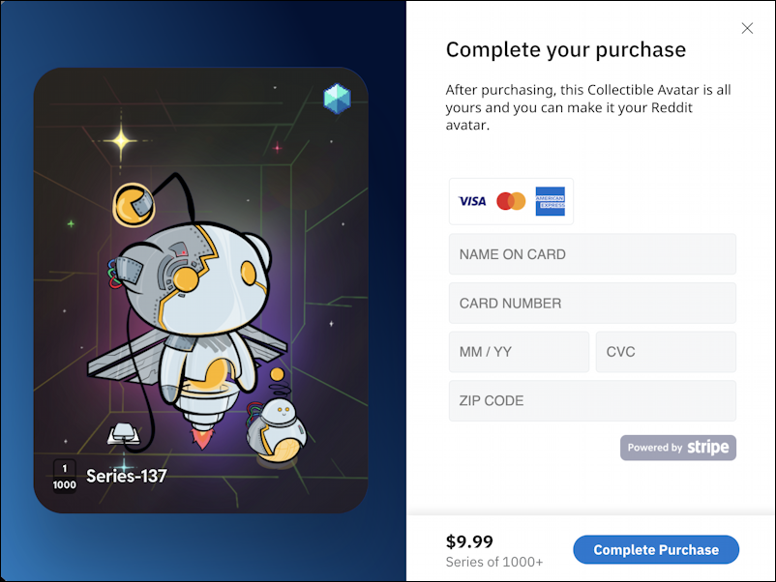Screen dimensions: 776x582
Task: Click the American Express logo
Action: [550, 201]
